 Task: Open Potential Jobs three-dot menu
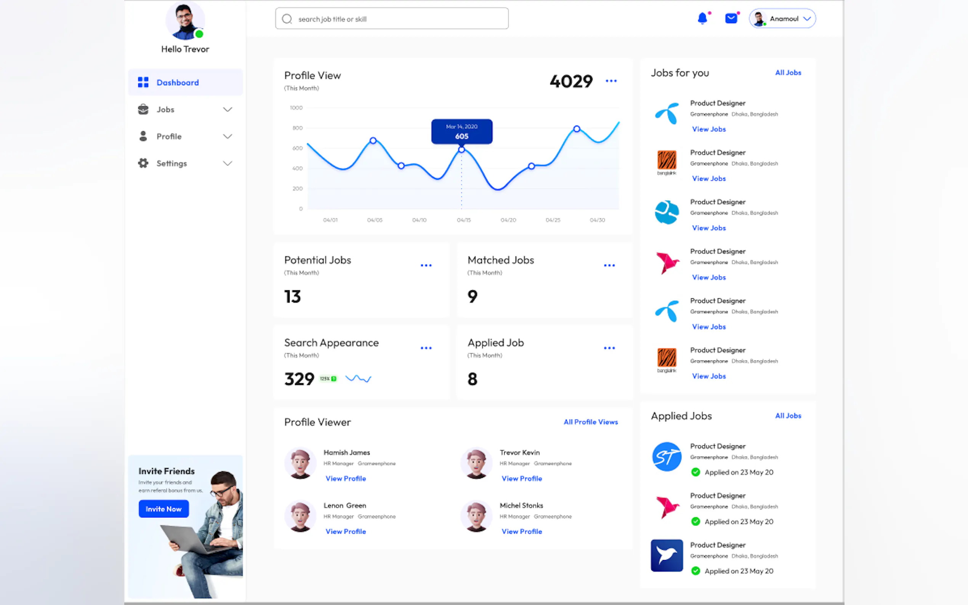(426, 265)
